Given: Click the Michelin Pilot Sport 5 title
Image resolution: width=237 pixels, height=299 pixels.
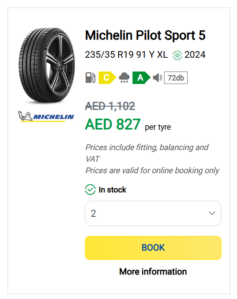Looking at the screenshot, I should coord(145,35).
